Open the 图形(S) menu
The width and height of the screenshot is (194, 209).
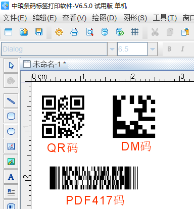tap(135, 18)
